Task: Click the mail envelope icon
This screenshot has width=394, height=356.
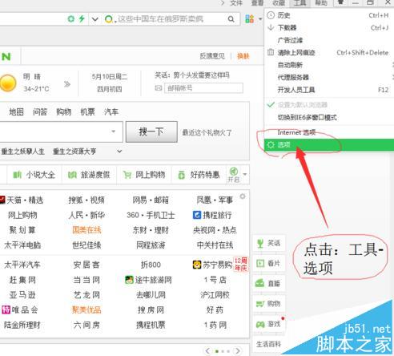Action: (159, 88)
